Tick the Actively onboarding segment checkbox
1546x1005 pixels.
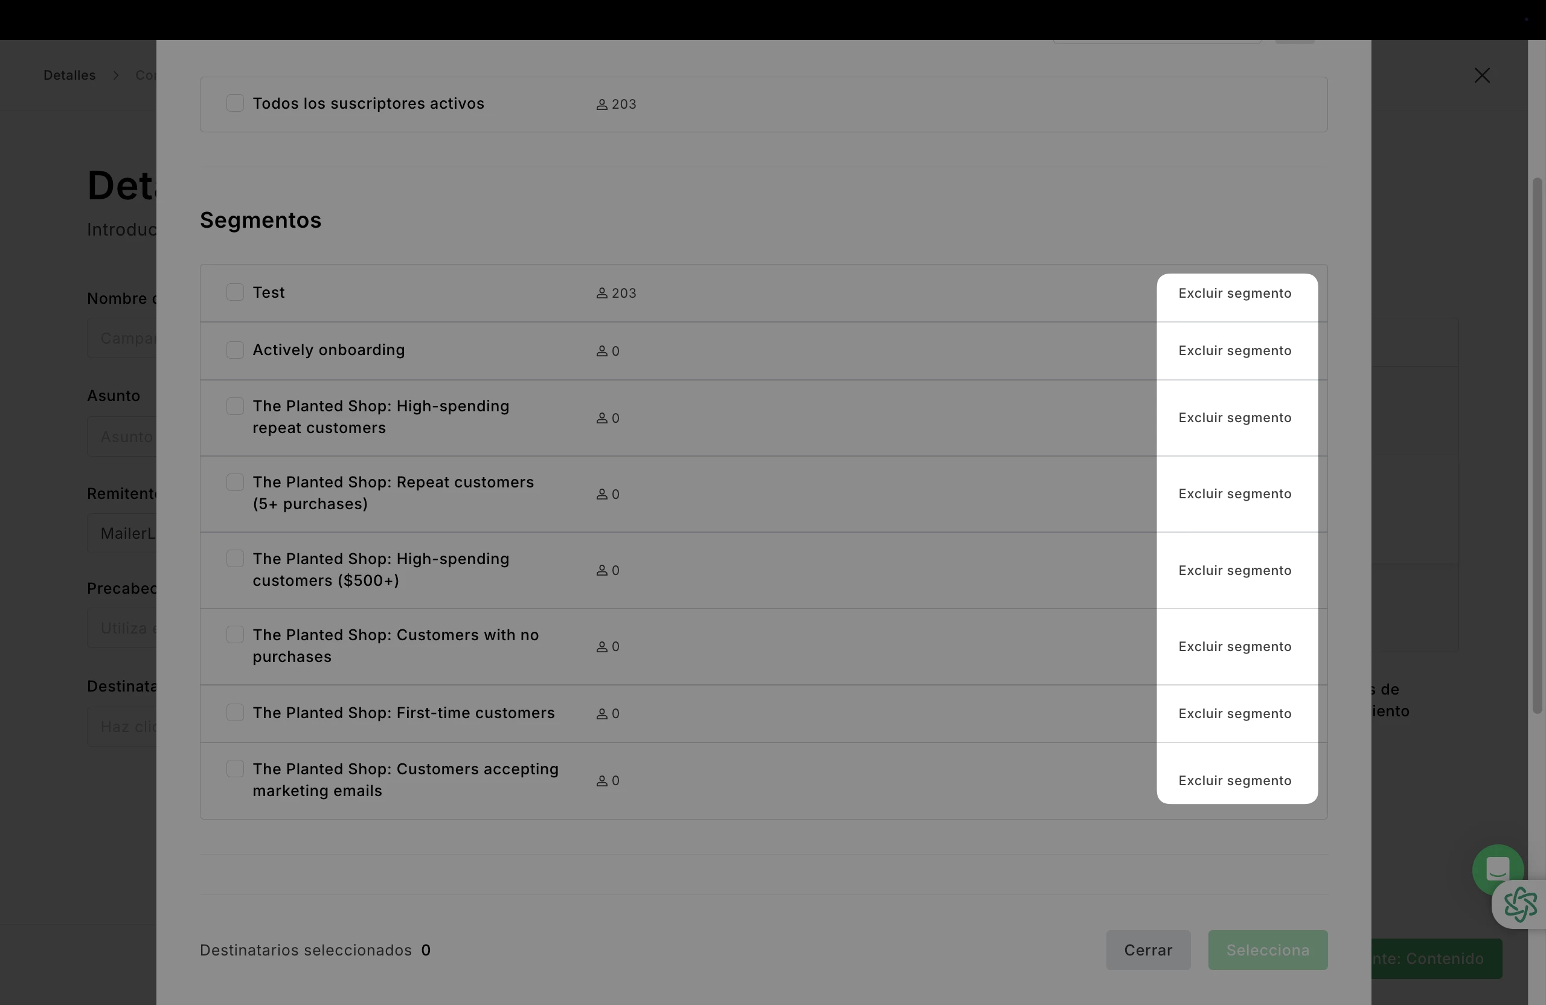[235, 350]
